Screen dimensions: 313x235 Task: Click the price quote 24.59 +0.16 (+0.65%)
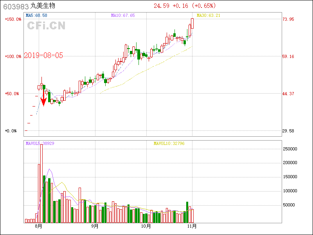[x=185, y=6]
